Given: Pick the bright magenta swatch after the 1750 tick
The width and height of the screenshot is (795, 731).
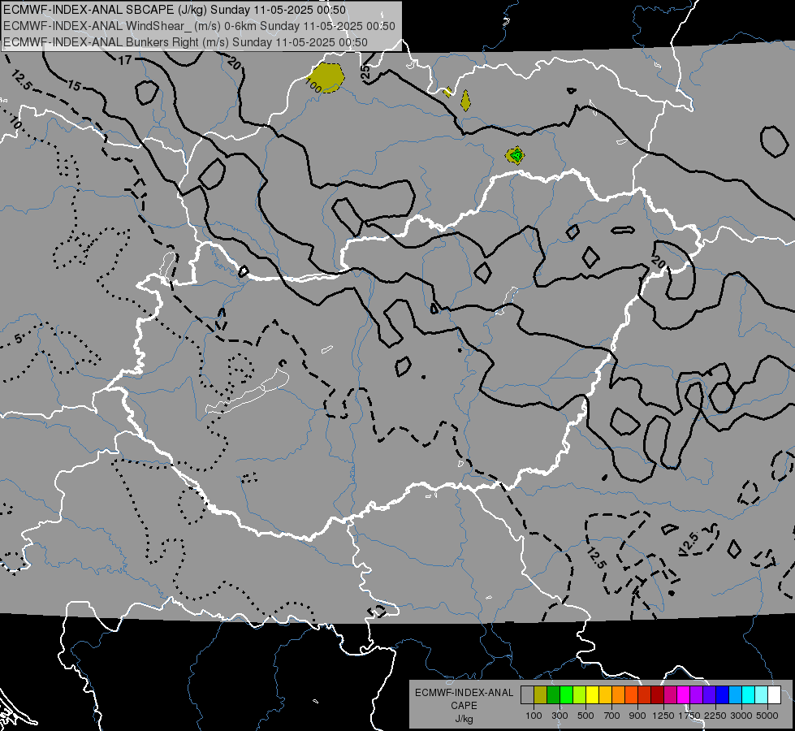Looking at the screenshot, I should pyautogui.click(x=684, y=695).
